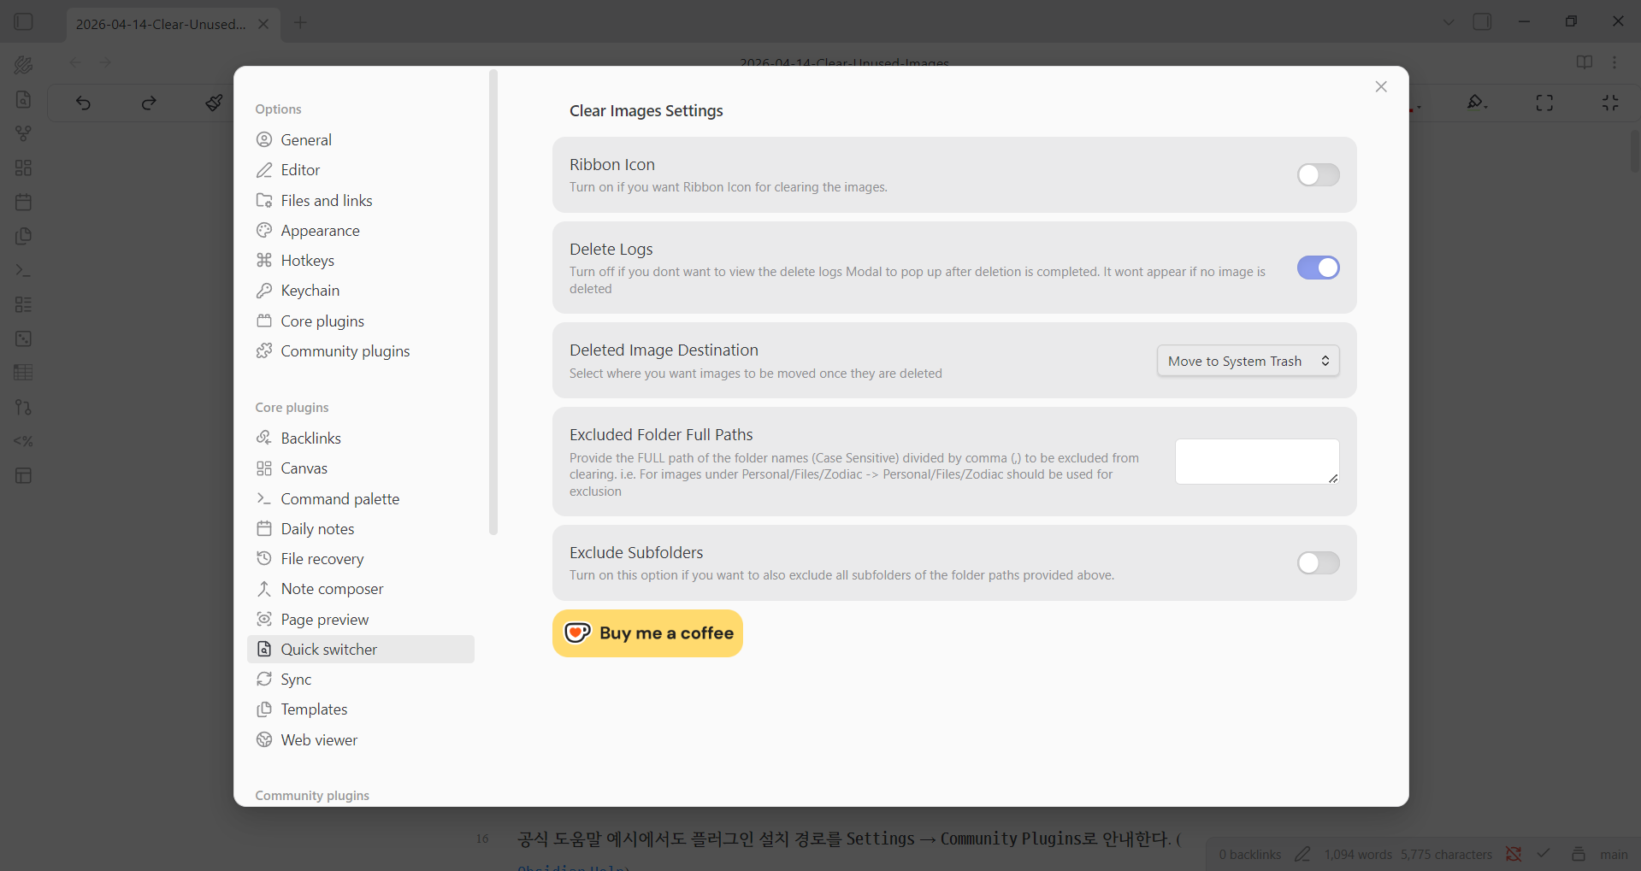Click the redo toolbar icon

149,103
